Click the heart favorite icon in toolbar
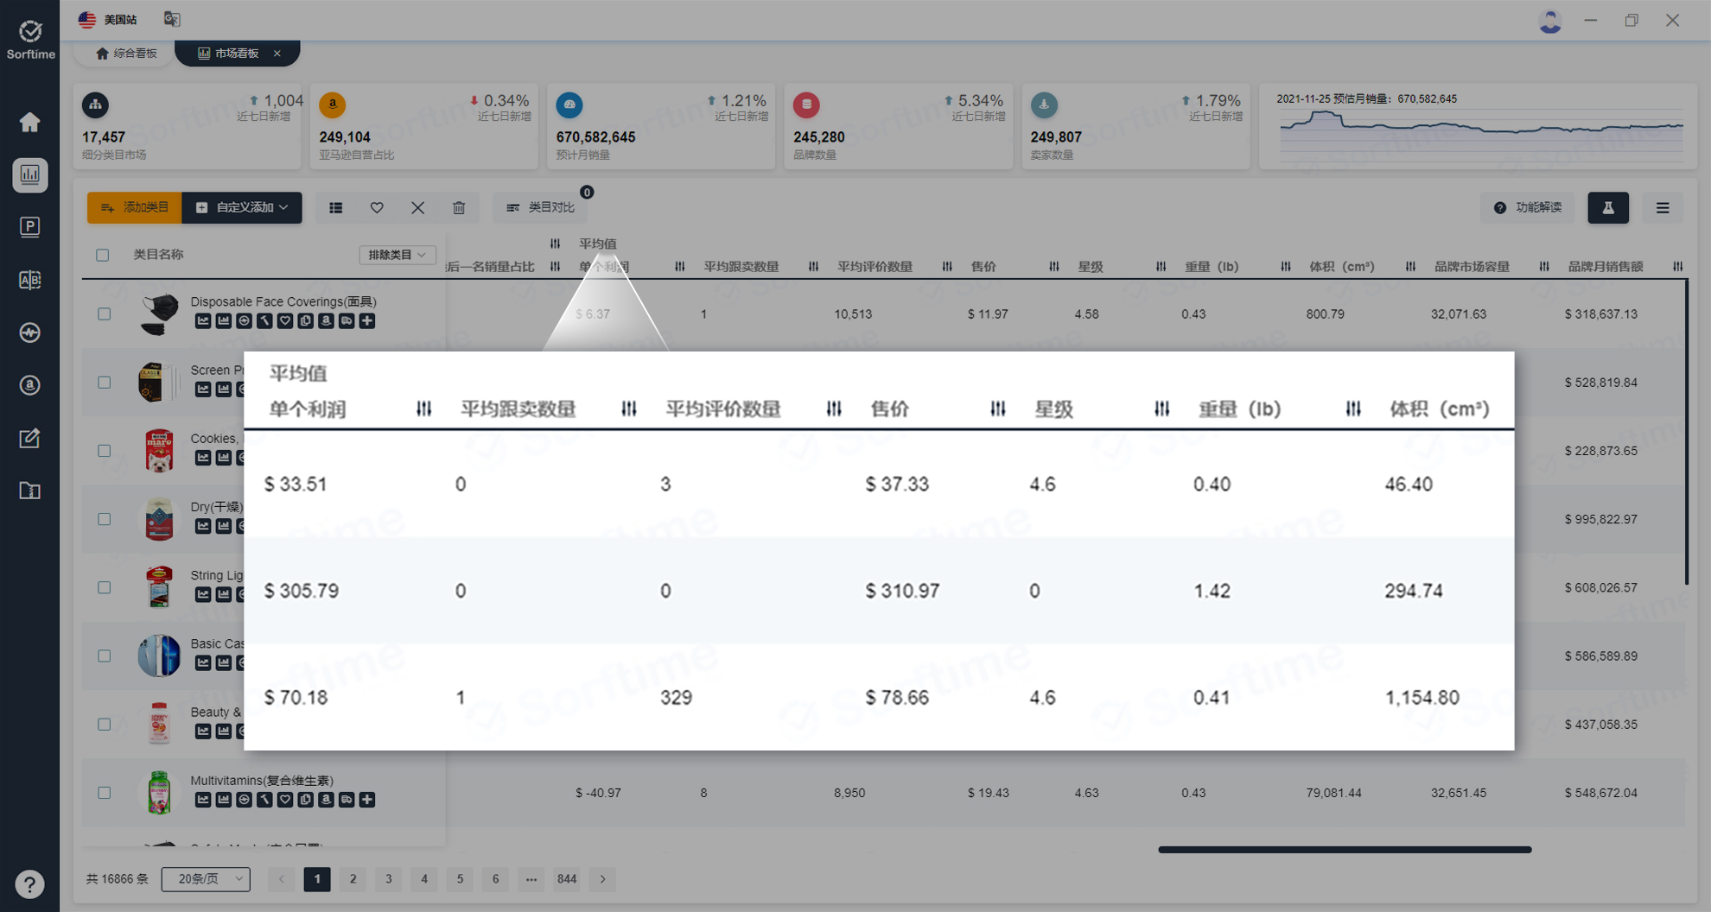 point(377,207)
